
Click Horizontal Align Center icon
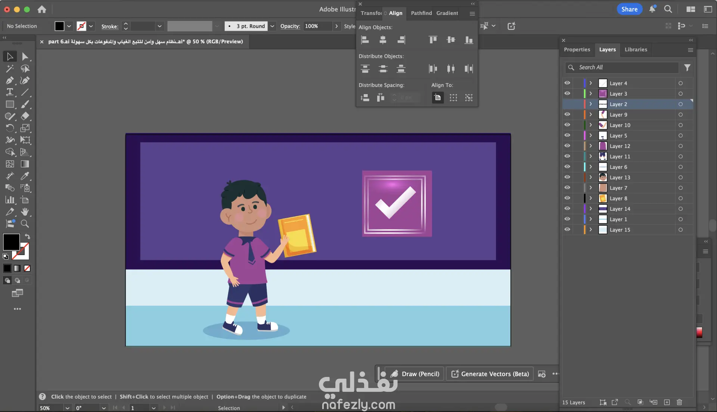(x=383, y=40)
